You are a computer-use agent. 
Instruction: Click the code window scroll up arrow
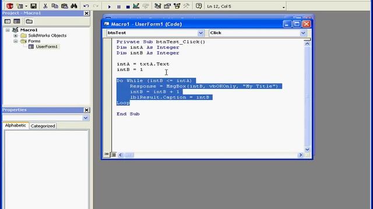tap(307, 44)
